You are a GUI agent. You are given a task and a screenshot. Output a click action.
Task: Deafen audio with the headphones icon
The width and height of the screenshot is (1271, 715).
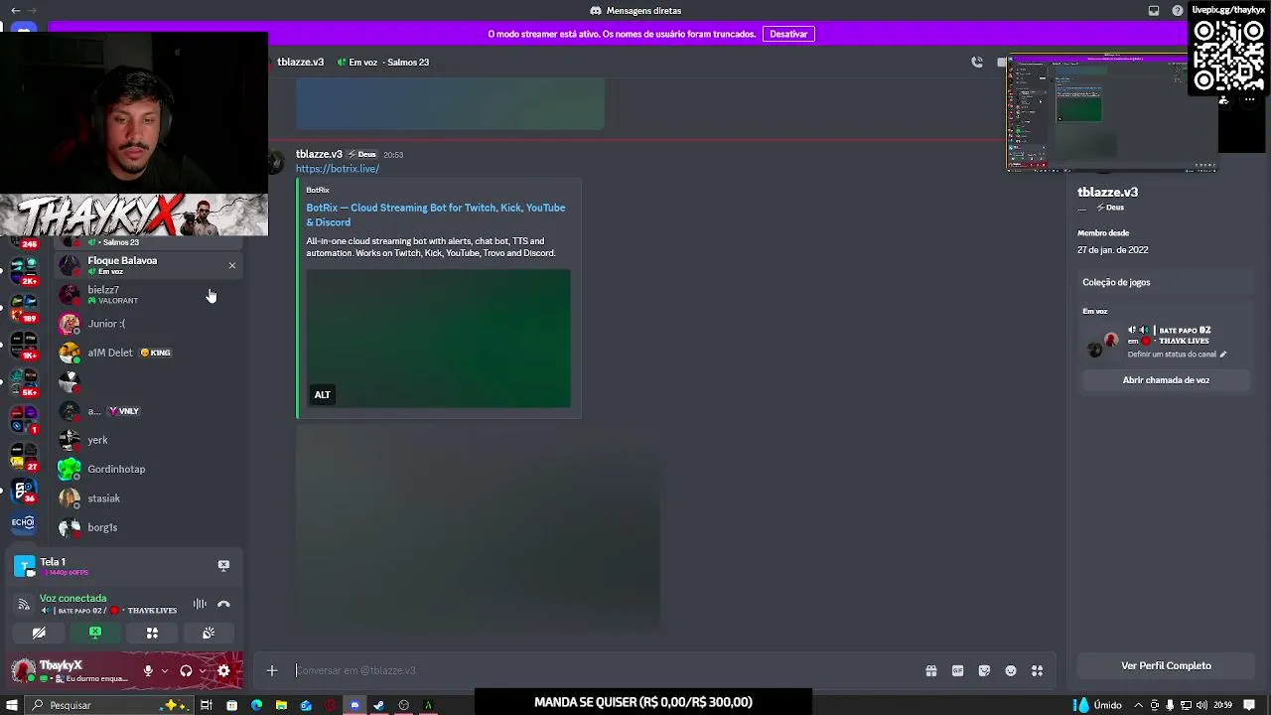186,671
